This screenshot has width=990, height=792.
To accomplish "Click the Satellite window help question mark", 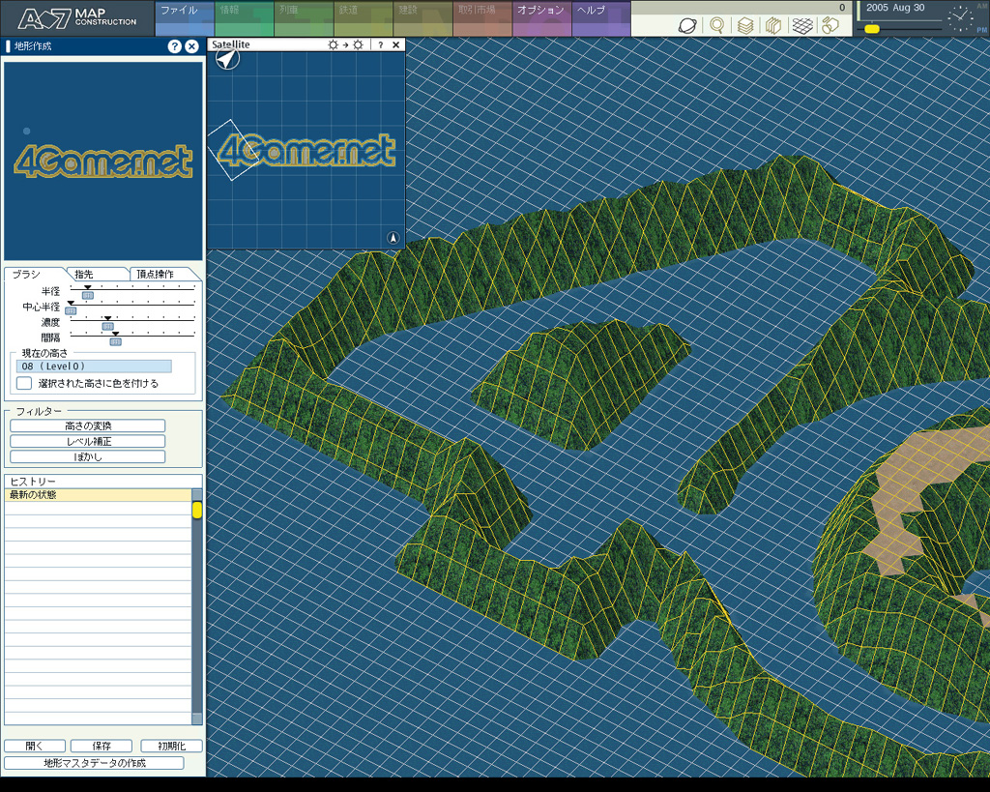I will pos(380,44).
